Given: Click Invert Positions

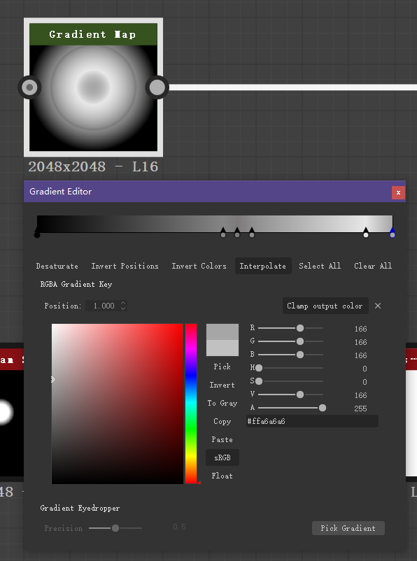Looking at the screenshot, I should 125,266.
